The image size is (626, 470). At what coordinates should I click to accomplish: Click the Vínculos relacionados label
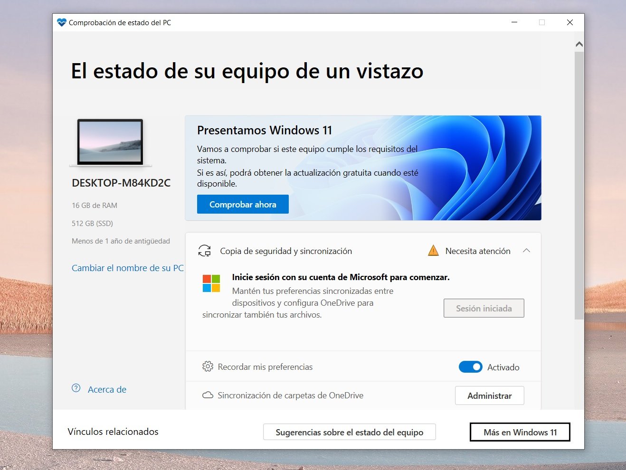pyautogui.click(x=113, y=432)
